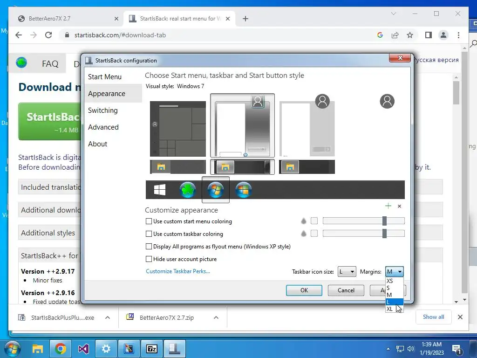
Task: Open Visual Studio from the taskbar
Action: point(83,349)
